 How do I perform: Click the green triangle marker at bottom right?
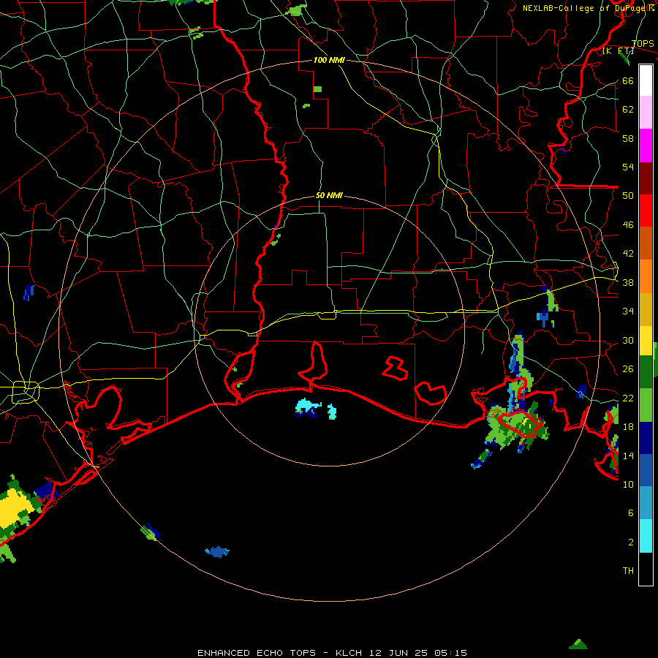[578, 644]
